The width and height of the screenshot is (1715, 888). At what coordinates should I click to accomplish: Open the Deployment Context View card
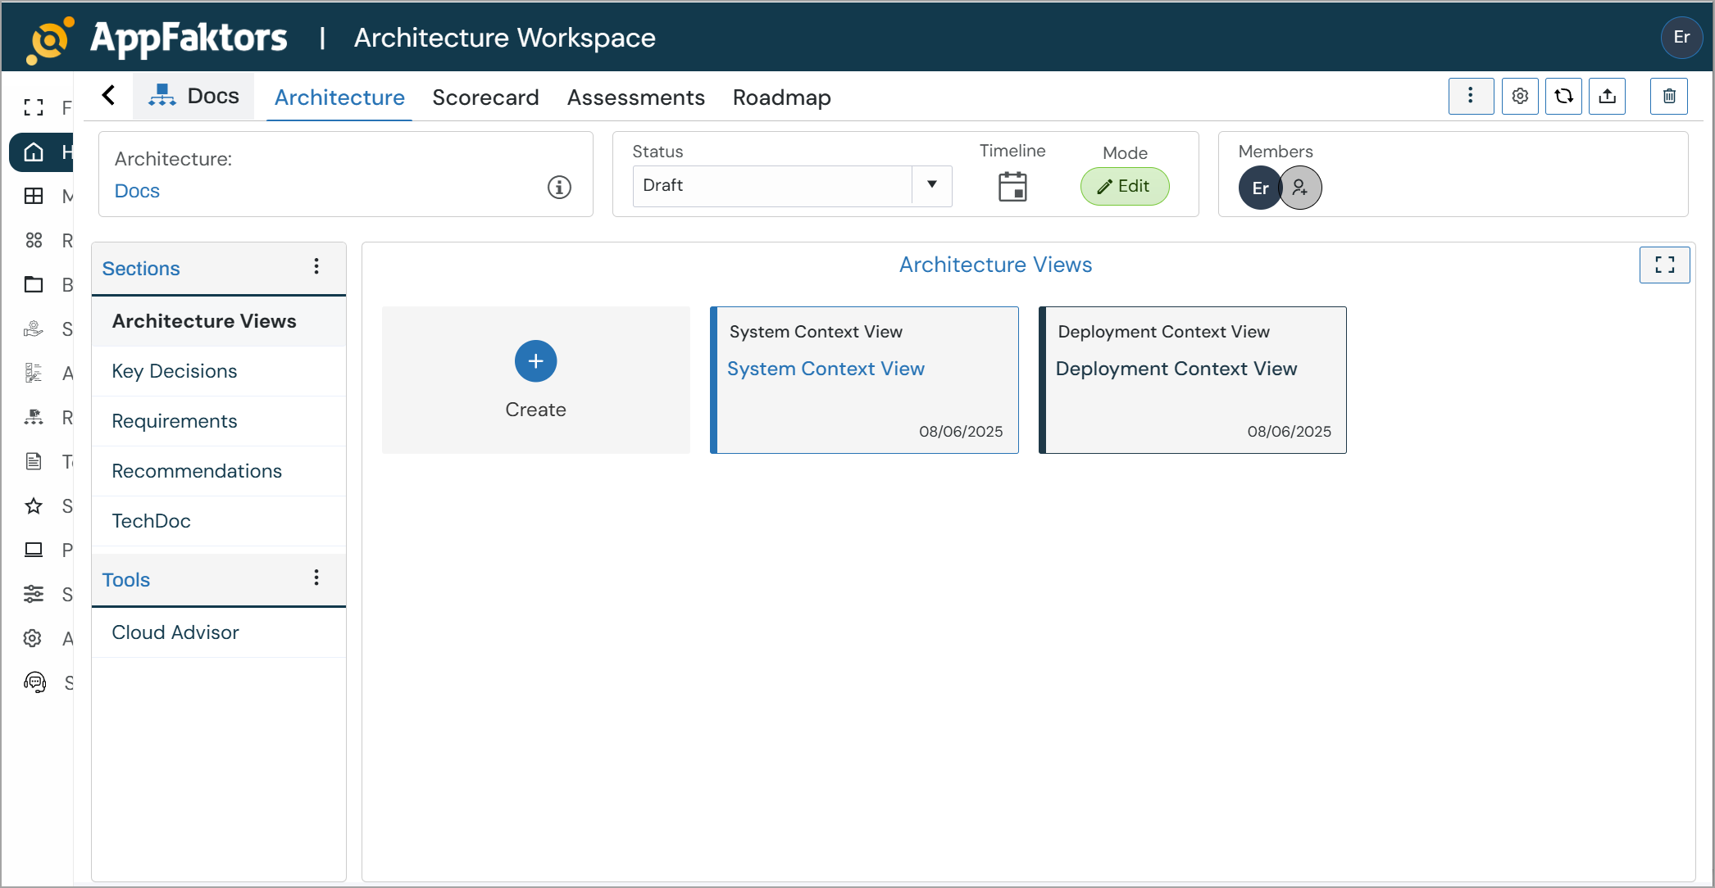(x=1192, y=380)
